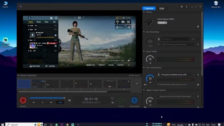Rewind playback with the rewind button
Image resolution: width=224 pixels, height=126 pixels.
point(34,102)
